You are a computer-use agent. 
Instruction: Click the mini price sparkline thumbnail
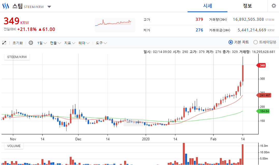tap(115, 25)
